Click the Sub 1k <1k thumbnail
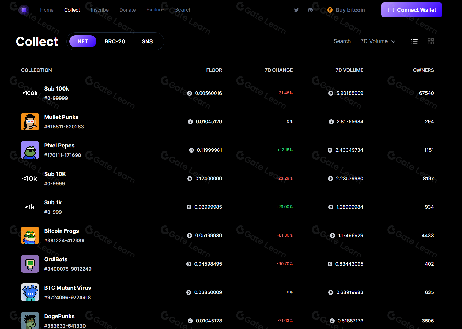Image resolution: width=462 pixels, height=329 pixels. point(30,207)
